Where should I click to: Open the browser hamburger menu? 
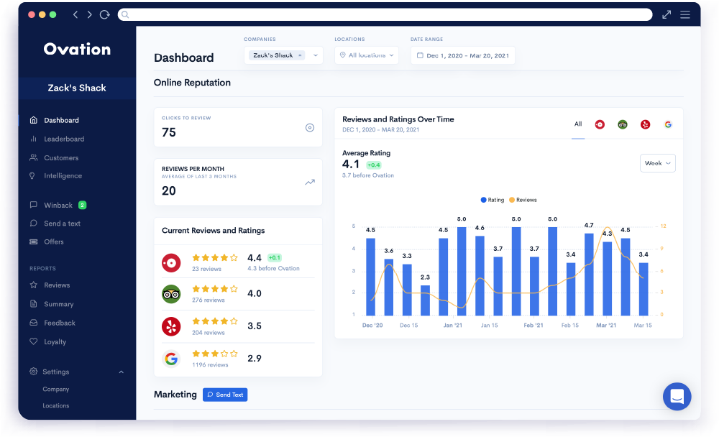(x=685, y=14)
